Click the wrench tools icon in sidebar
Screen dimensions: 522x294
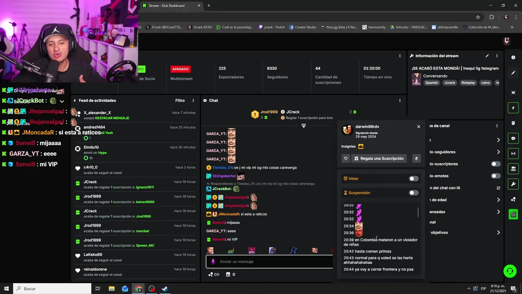[x=513, y=184]
